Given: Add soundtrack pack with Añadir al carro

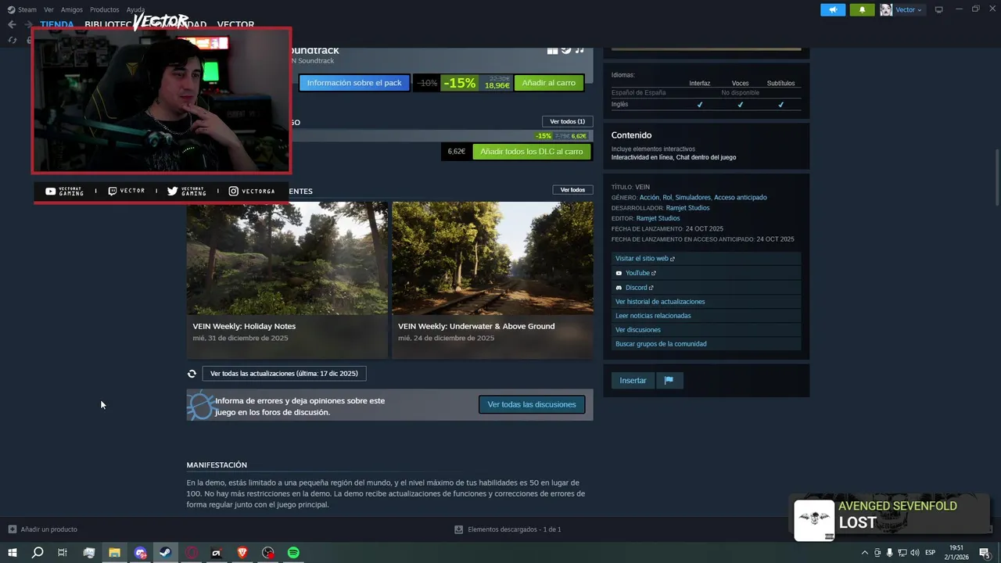Looking at the screenshot, I should (548, 83).
